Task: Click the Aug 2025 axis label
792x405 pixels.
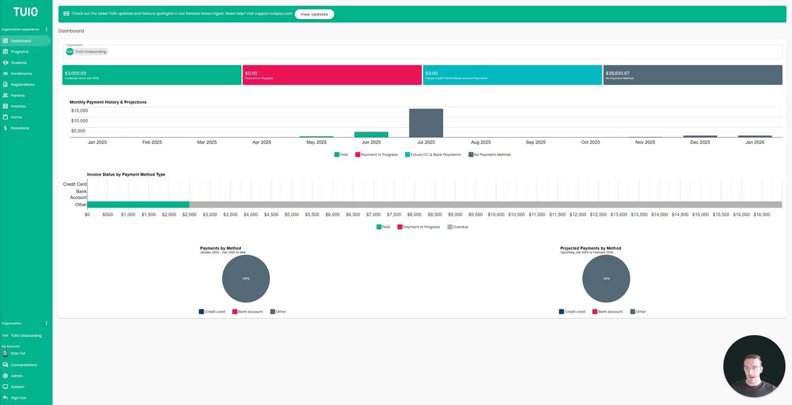Action: (x=481, y=142)
